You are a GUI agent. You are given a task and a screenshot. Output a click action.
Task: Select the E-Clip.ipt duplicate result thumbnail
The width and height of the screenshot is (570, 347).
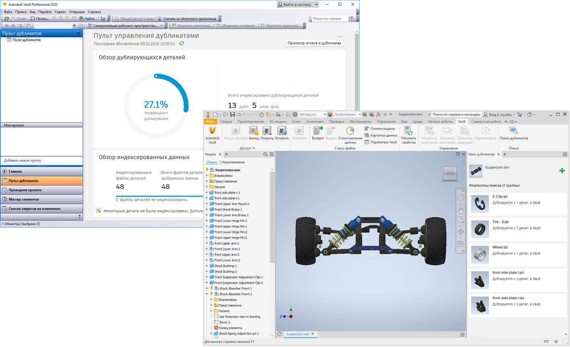point(480,204)
